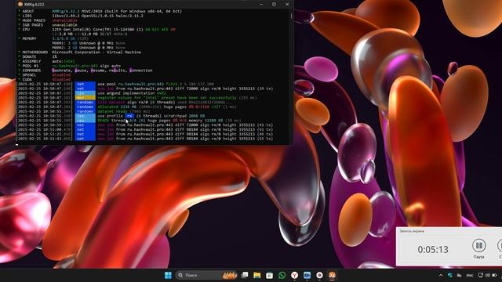Click the 'DONATE' line in XMRig
This screenshot has height=282, width=502.
[x=38, y=56]
